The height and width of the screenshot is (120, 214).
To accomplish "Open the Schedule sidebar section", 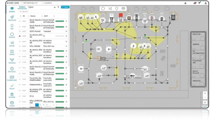I will pos(12,70).
